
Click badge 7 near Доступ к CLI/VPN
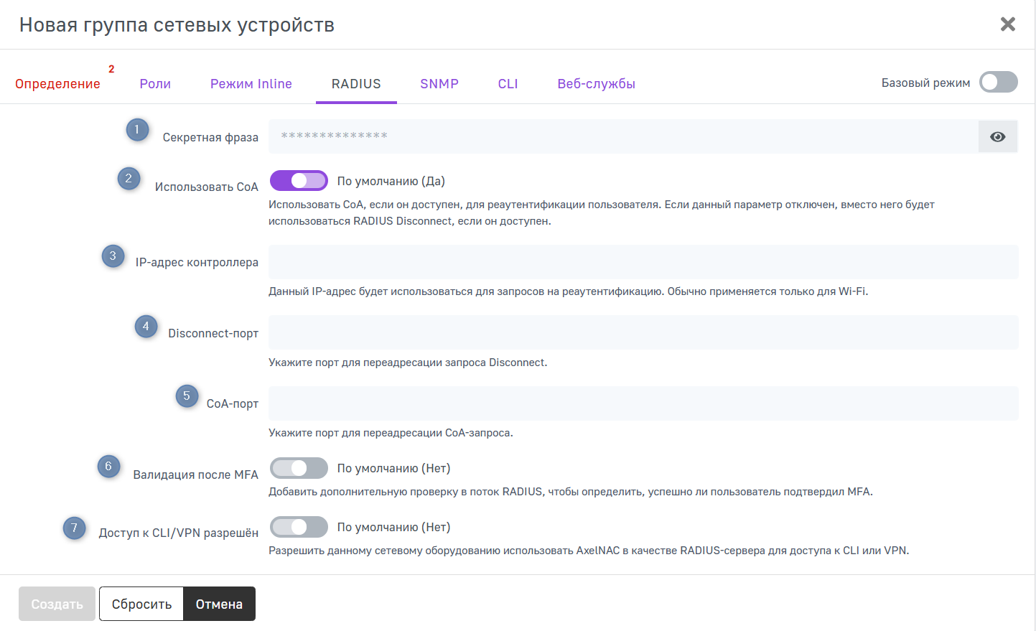pyautogui.click(x=74, y=528)
